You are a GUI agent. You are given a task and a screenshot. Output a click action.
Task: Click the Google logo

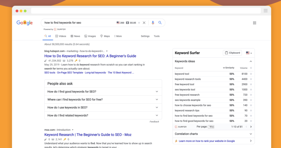pyautogui.click(x=24, y=23)
